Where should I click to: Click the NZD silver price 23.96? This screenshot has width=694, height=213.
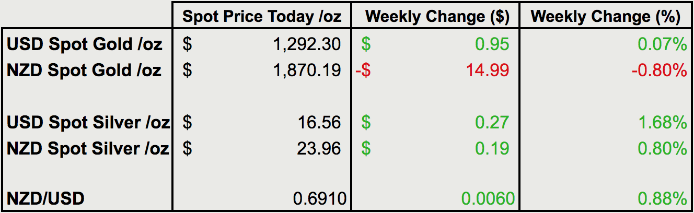(x=319, y=148)
